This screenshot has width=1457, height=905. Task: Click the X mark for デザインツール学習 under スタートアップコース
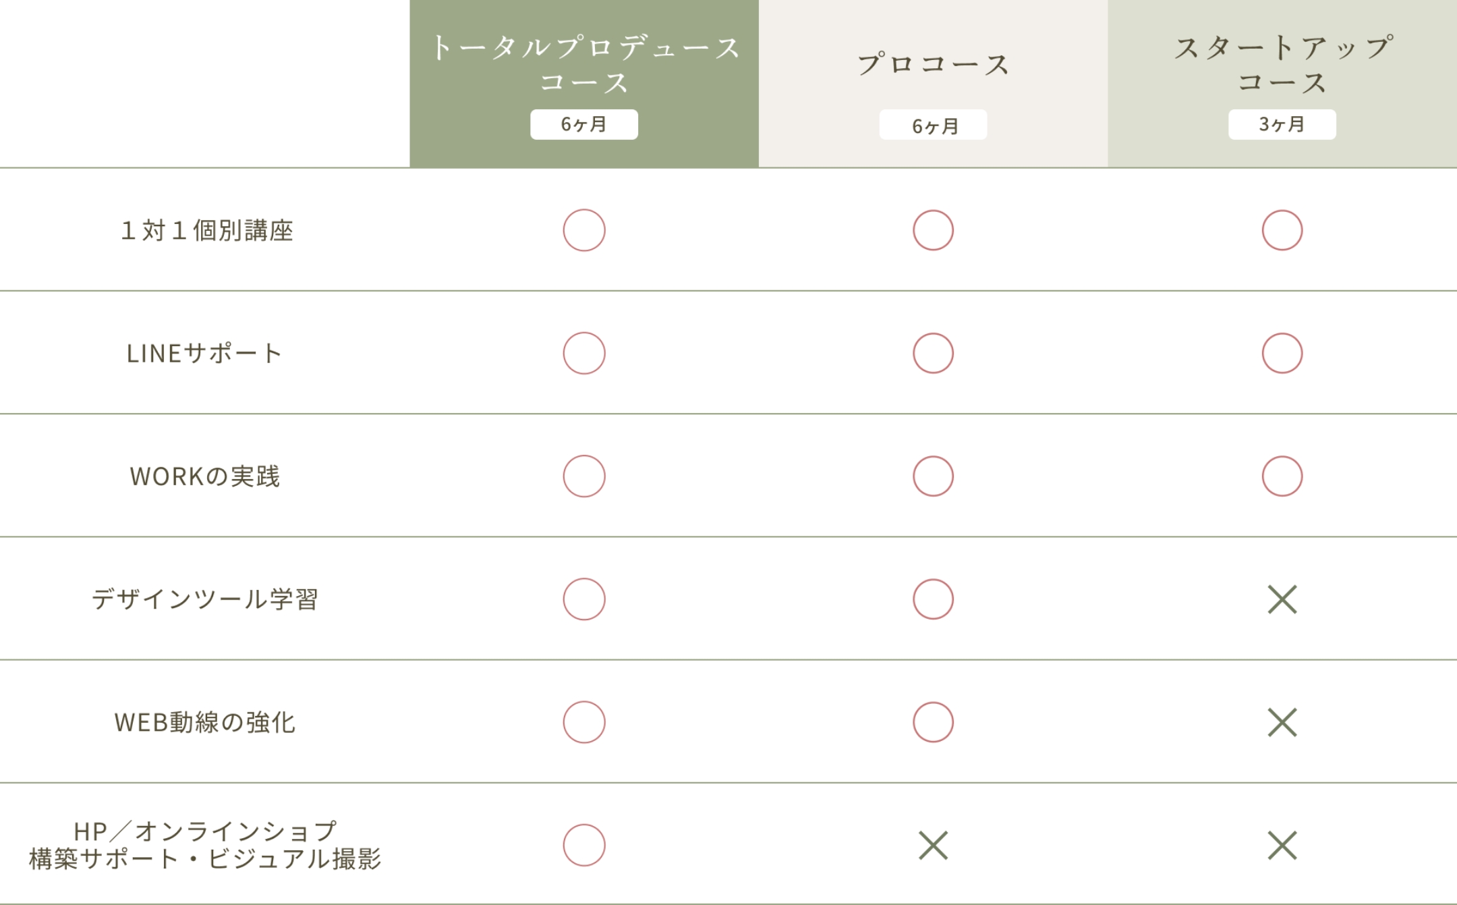pos(1282,599)
